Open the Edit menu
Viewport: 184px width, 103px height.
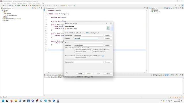pyautogui.click(x=5, y=3)
